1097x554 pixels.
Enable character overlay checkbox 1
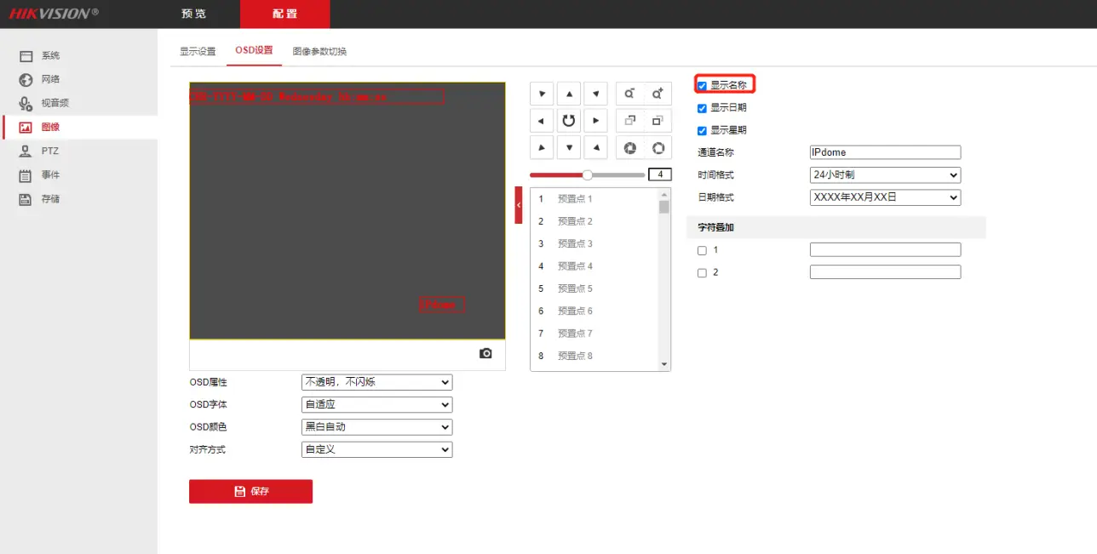coord(702,250)
